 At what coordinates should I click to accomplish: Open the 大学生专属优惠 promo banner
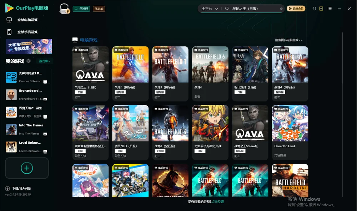[x=29, y=46]
